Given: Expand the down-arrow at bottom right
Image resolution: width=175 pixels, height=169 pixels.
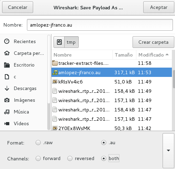Looking at the screenshot, I should [x=168, y=151].
